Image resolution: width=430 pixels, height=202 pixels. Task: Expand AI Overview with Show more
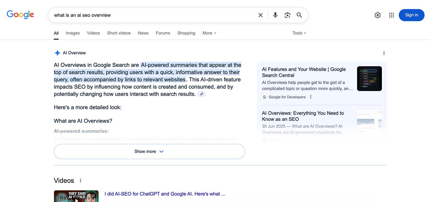pos(149,151)
